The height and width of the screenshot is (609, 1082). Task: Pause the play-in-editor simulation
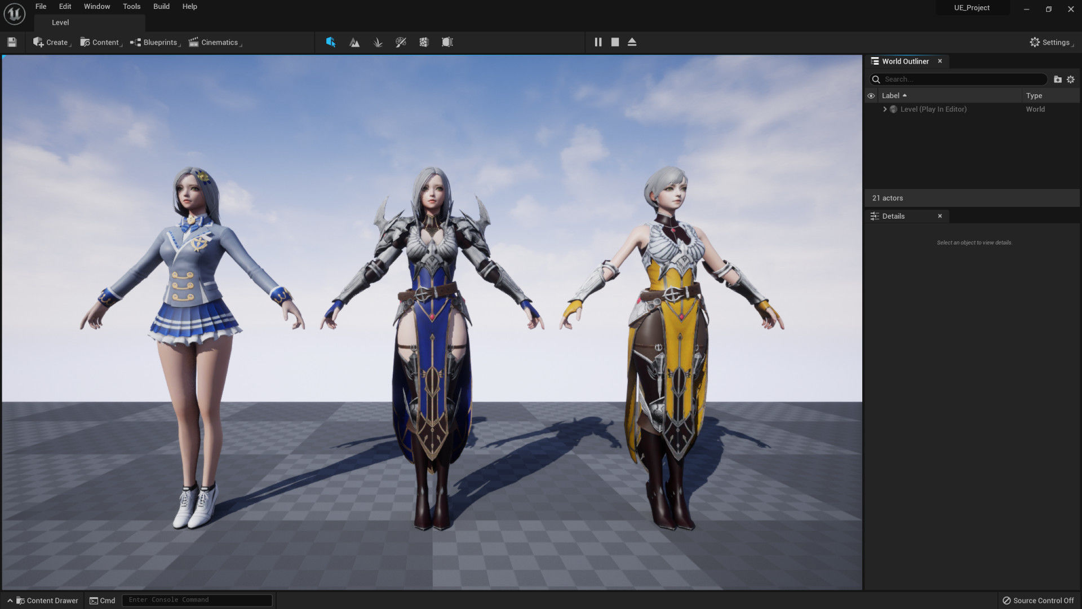tap(598, 42)
